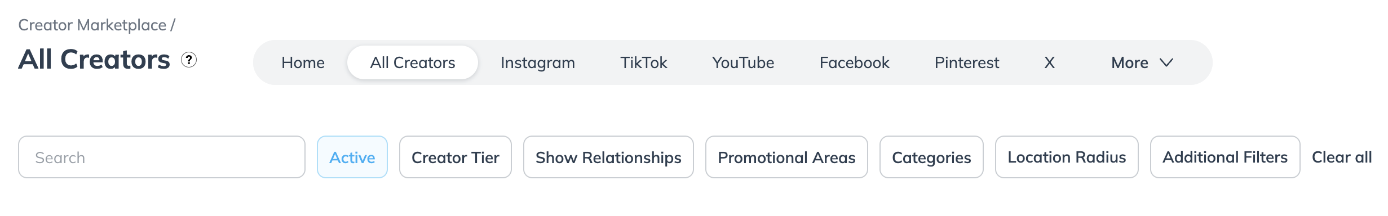Open the X platform tab
The height and width of the screenshot is (216, 1388).
tap(1049, 62)
